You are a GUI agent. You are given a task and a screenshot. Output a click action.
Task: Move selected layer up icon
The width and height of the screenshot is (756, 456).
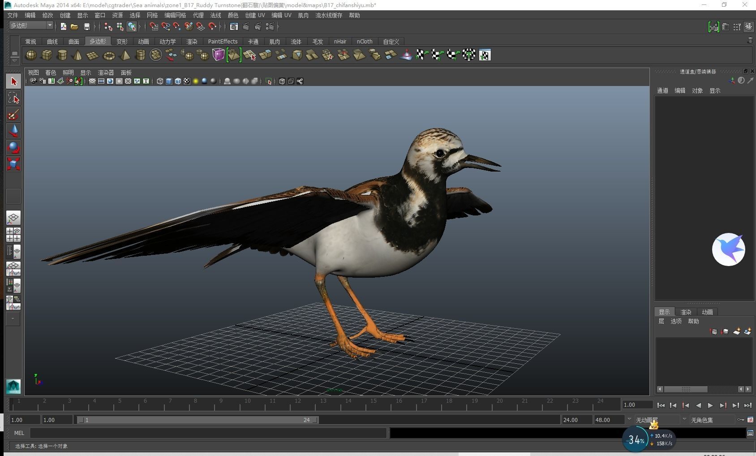714,331
